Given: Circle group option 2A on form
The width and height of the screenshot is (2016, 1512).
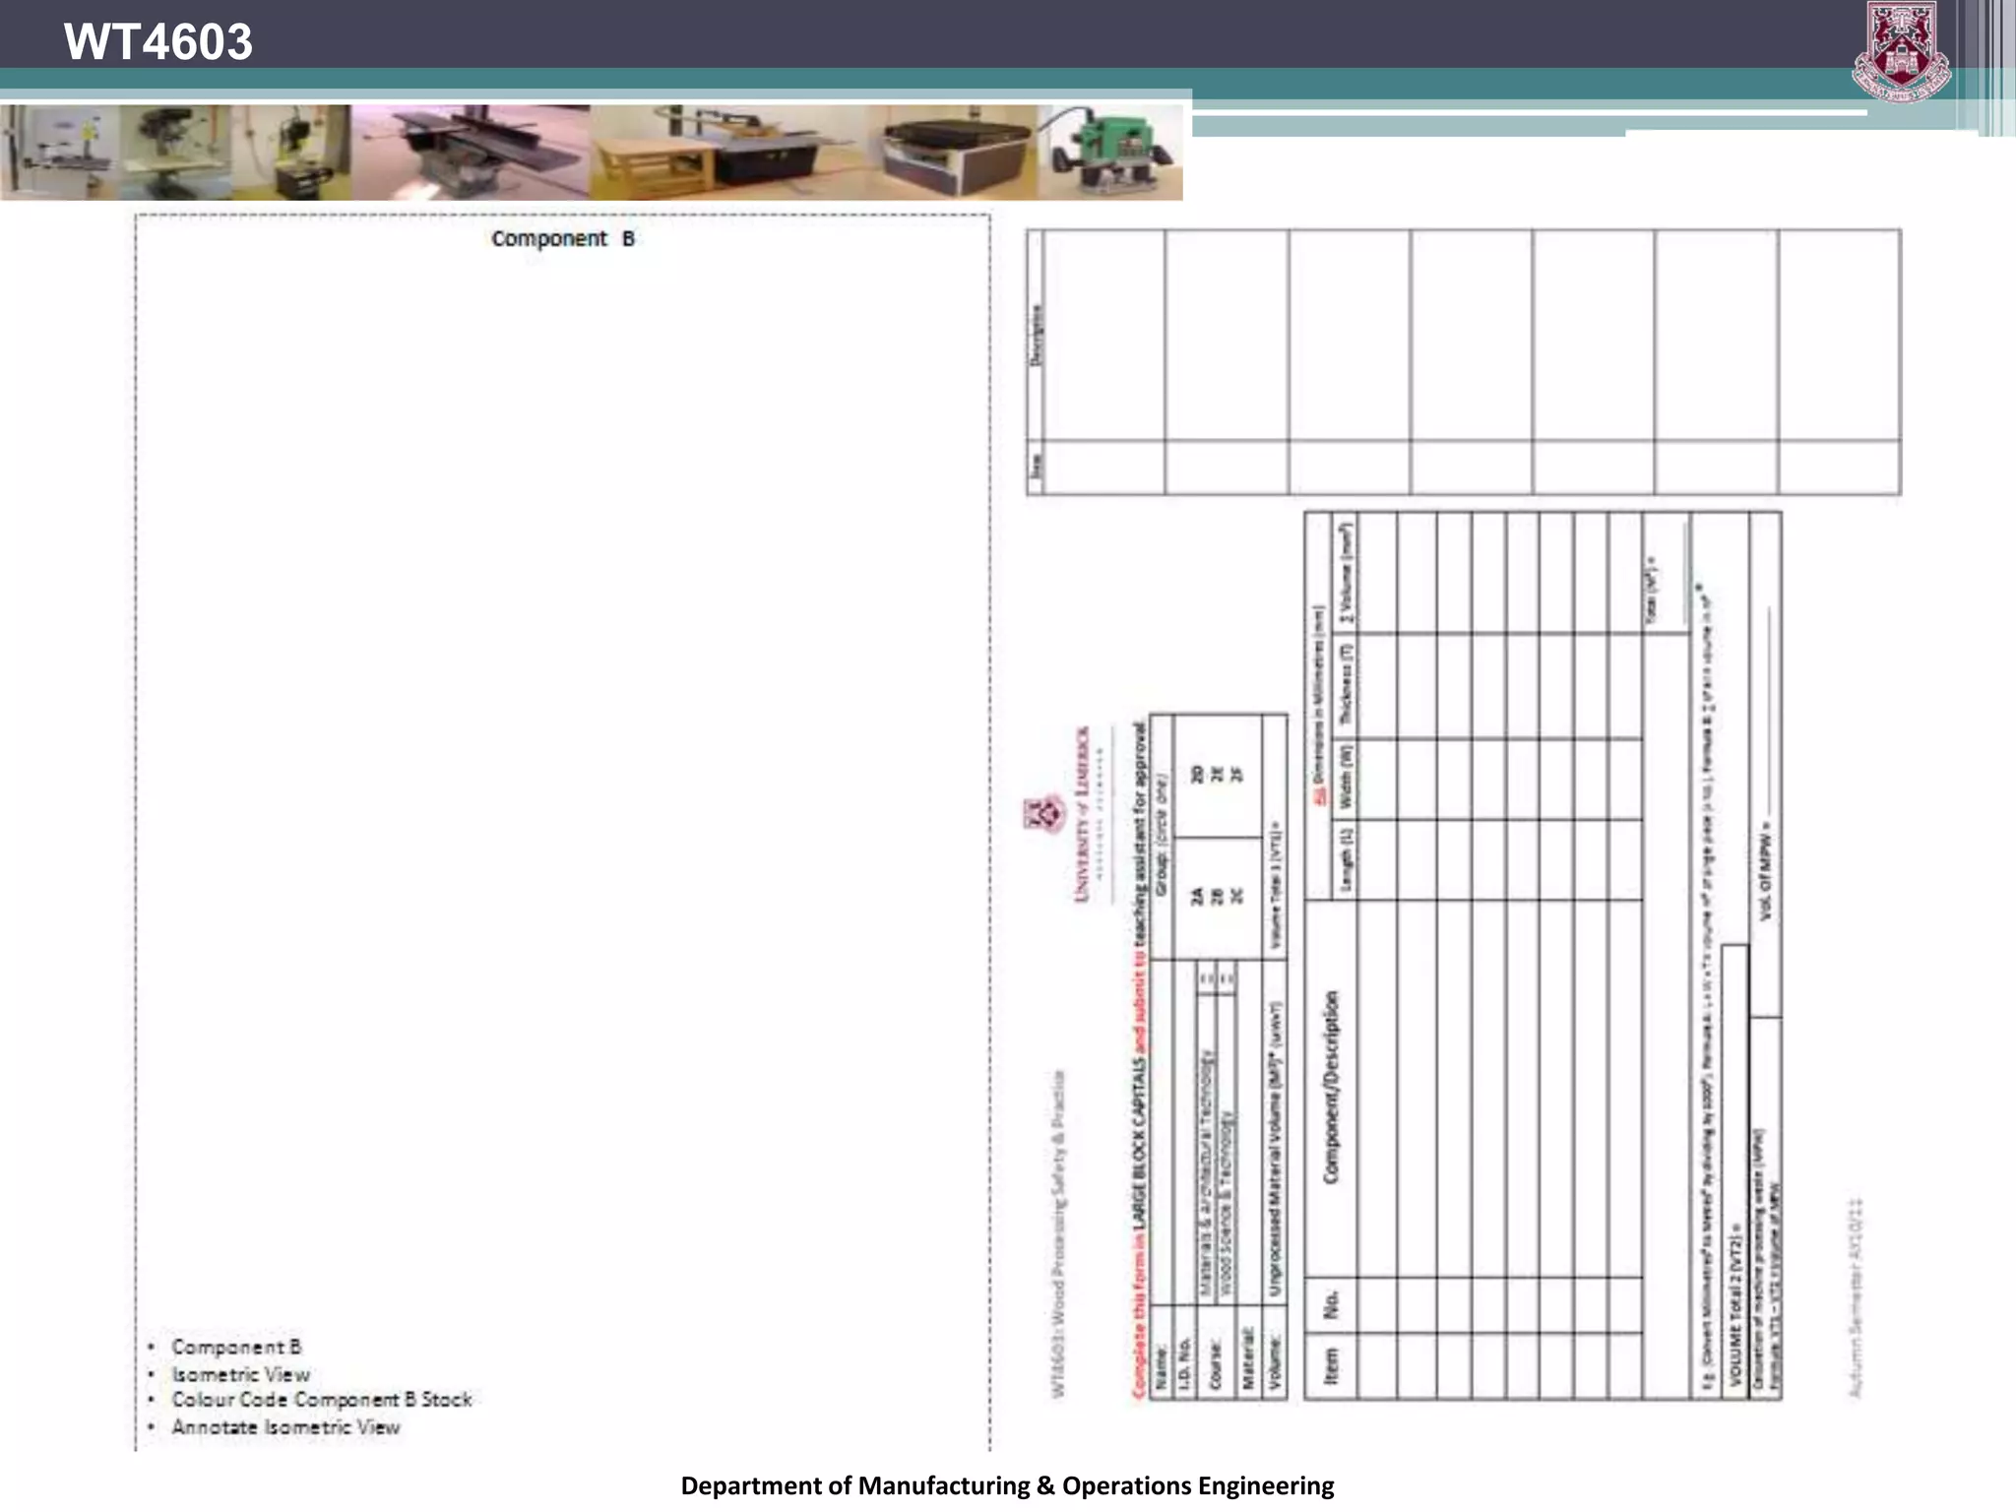Looking at the screenshot, I should [1197, 896].
